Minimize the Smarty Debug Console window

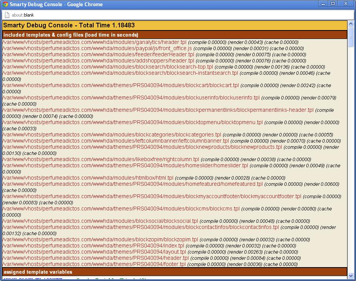click(323, 4)
